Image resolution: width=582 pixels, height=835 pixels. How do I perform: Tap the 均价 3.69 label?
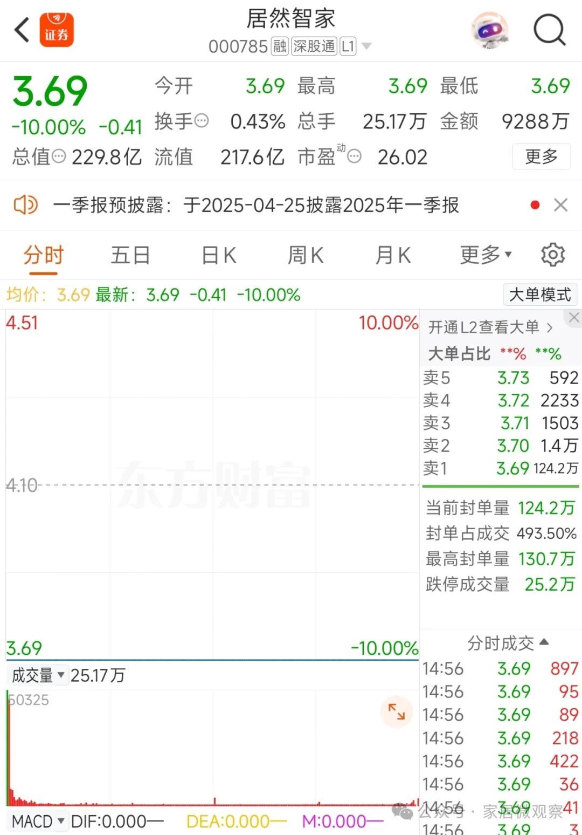point(48,295)
